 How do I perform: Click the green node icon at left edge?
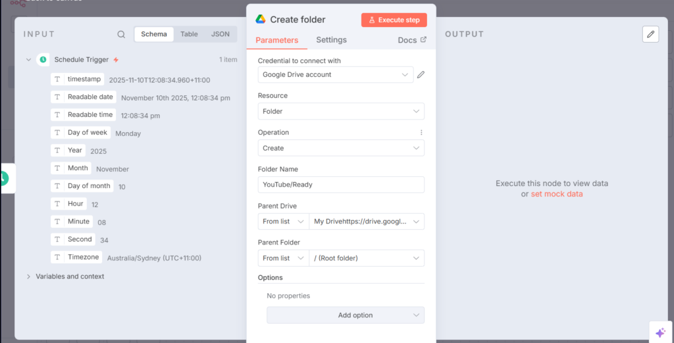(5, 177)
